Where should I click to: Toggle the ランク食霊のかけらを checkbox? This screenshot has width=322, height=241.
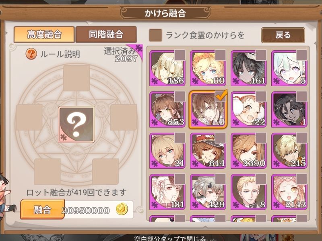point(155,35)
